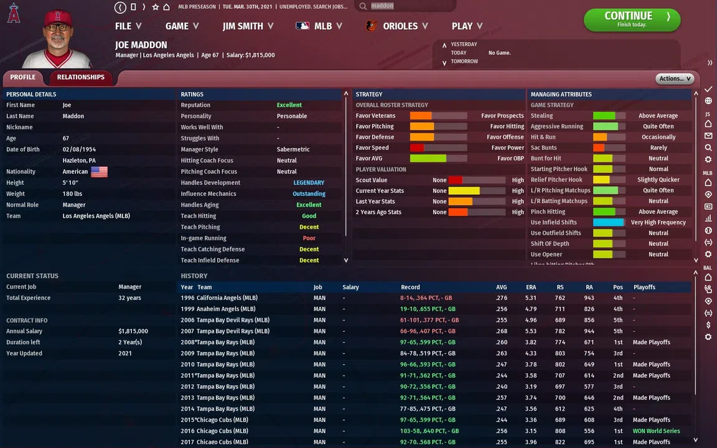Screen dimensions: 717x448
Task: Open 2016 Chicago Cubs (MLB) history row
Action: point(434,431)
